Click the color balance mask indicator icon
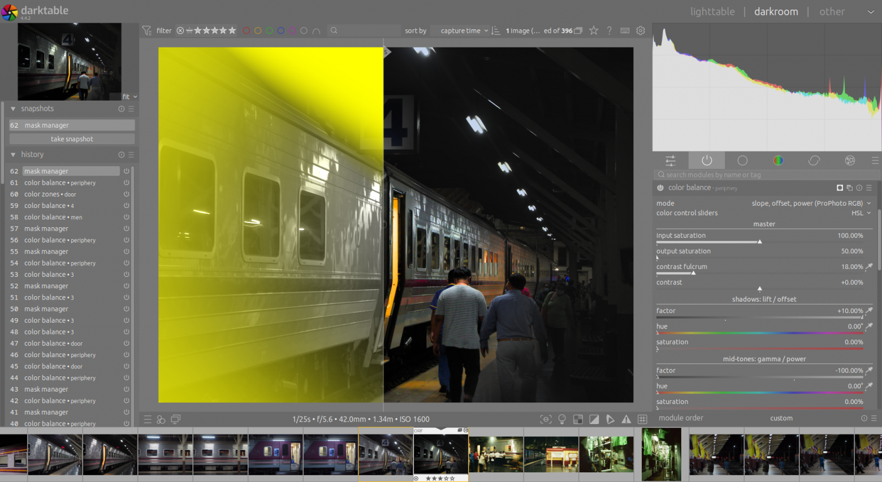The width and height of the screenshot is (882, 482). click(x=840, y=188)
